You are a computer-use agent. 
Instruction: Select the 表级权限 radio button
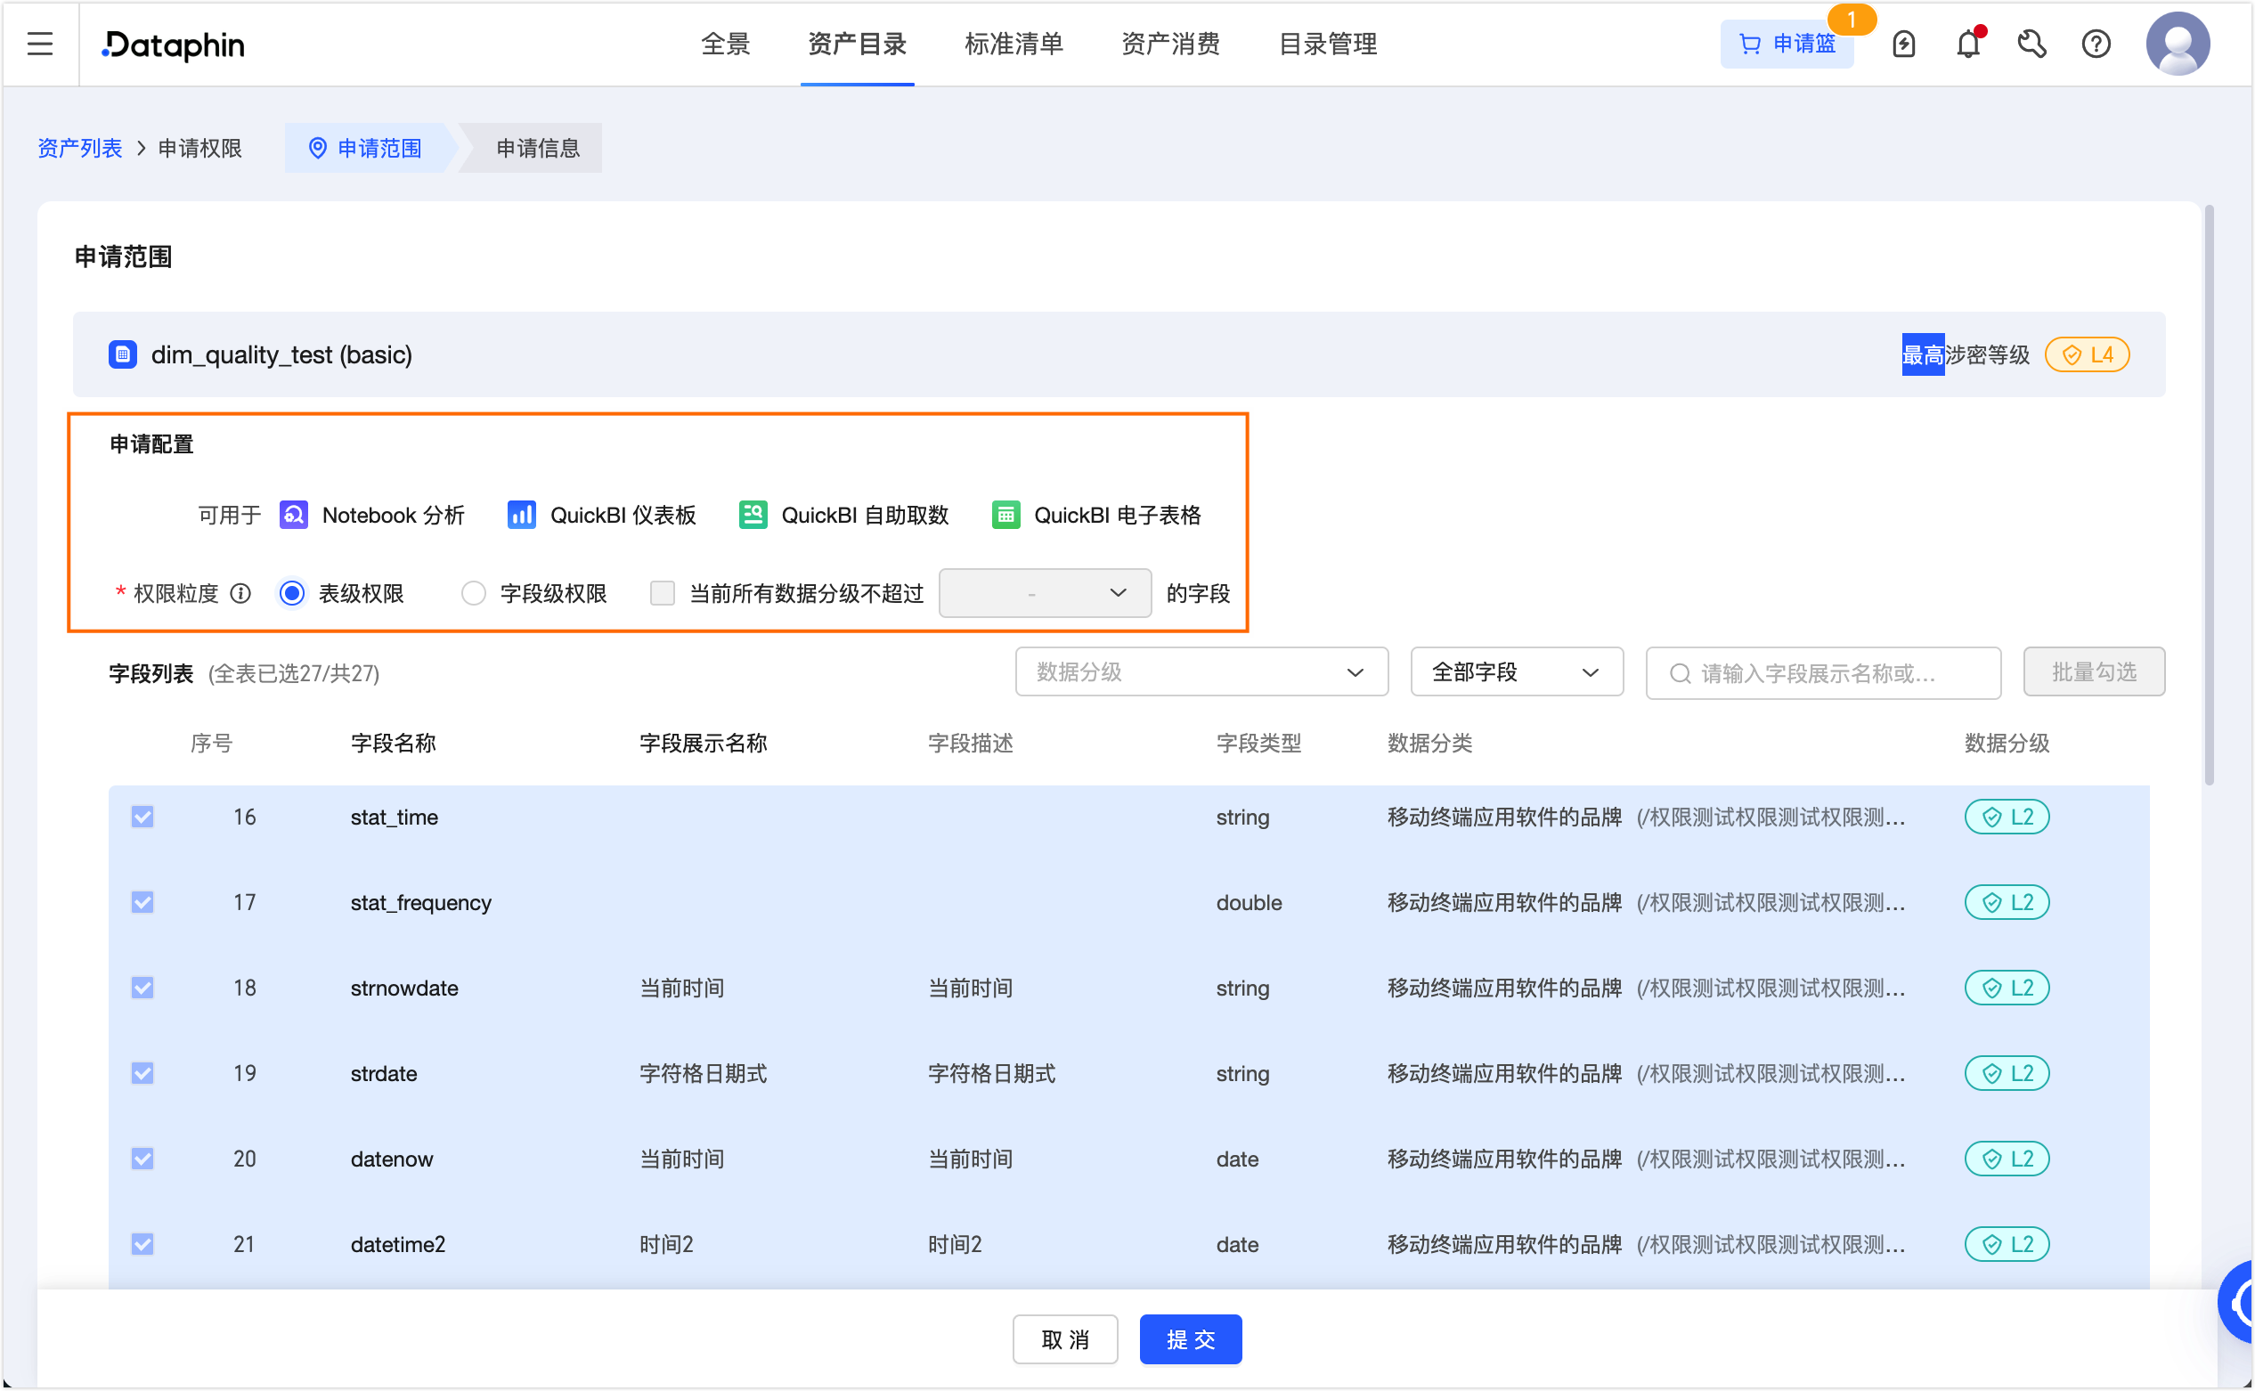(x=291, y=593)
